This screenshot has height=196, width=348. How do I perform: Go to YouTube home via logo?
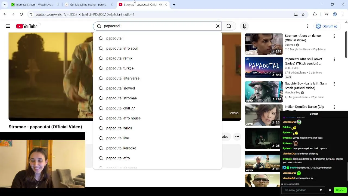(27, 26)
